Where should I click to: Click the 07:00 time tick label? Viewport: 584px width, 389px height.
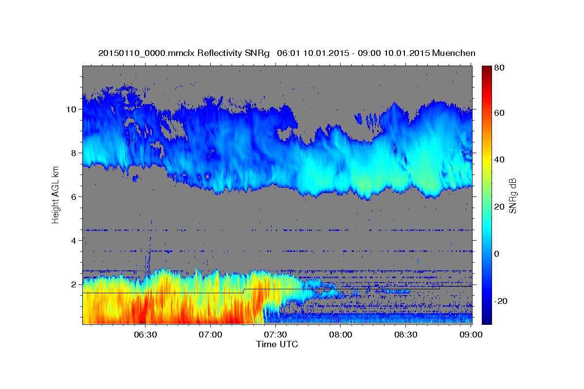point(210,335)
